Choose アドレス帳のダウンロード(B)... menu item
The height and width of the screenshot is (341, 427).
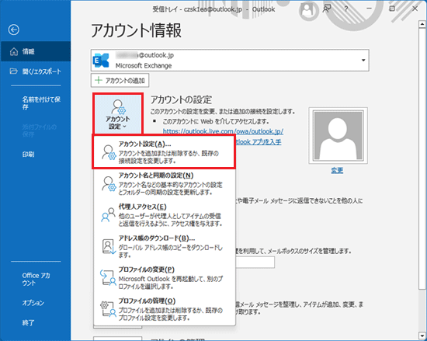coord(164,246)
